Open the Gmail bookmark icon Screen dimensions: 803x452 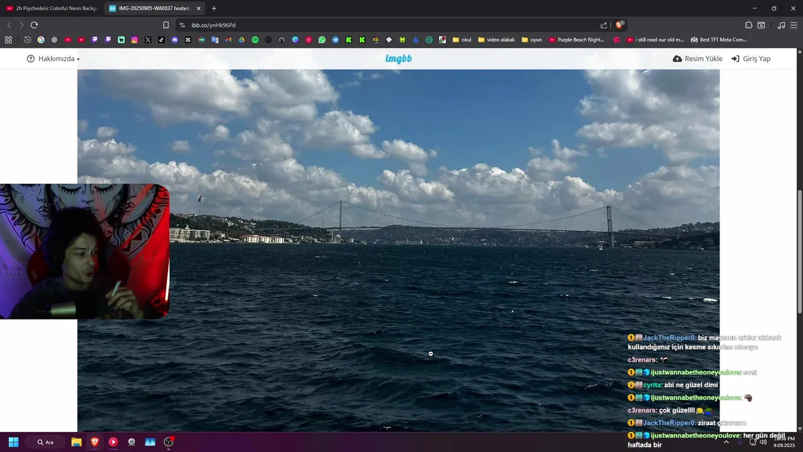click(x=228, y=40)
